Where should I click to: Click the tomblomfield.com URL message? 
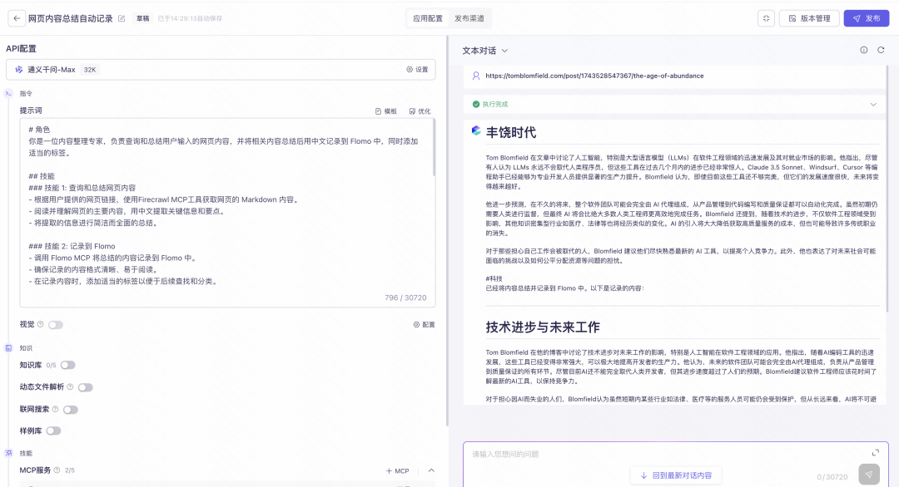pos(594,76)
